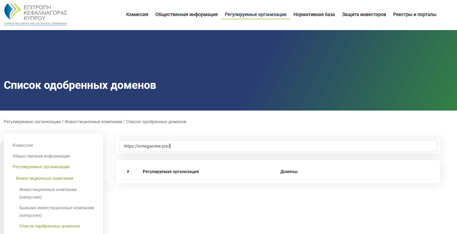Select Комиссия in the sidebar
Viewport: 457px width, 234px height.
pos(23,145)
